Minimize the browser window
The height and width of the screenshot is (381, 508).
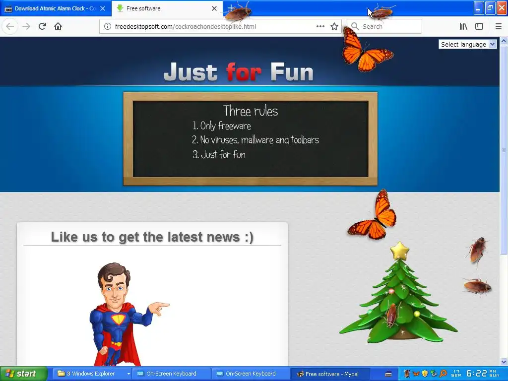tap(479, 8)
